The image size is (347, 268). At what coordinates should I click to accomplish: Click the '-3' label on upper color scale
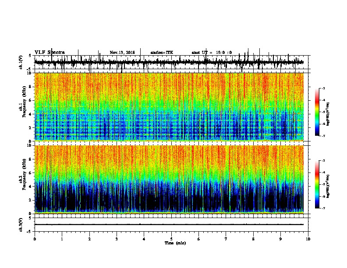[323, 88]
